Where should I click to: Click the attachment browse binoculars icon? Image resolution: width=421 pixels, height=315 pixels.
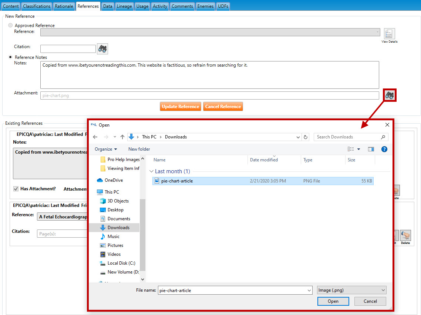tap(390, 95)
